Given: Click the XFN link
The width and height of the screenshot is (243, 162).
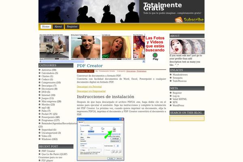Looking at the screenshot, I should click(x=175, y=102).
